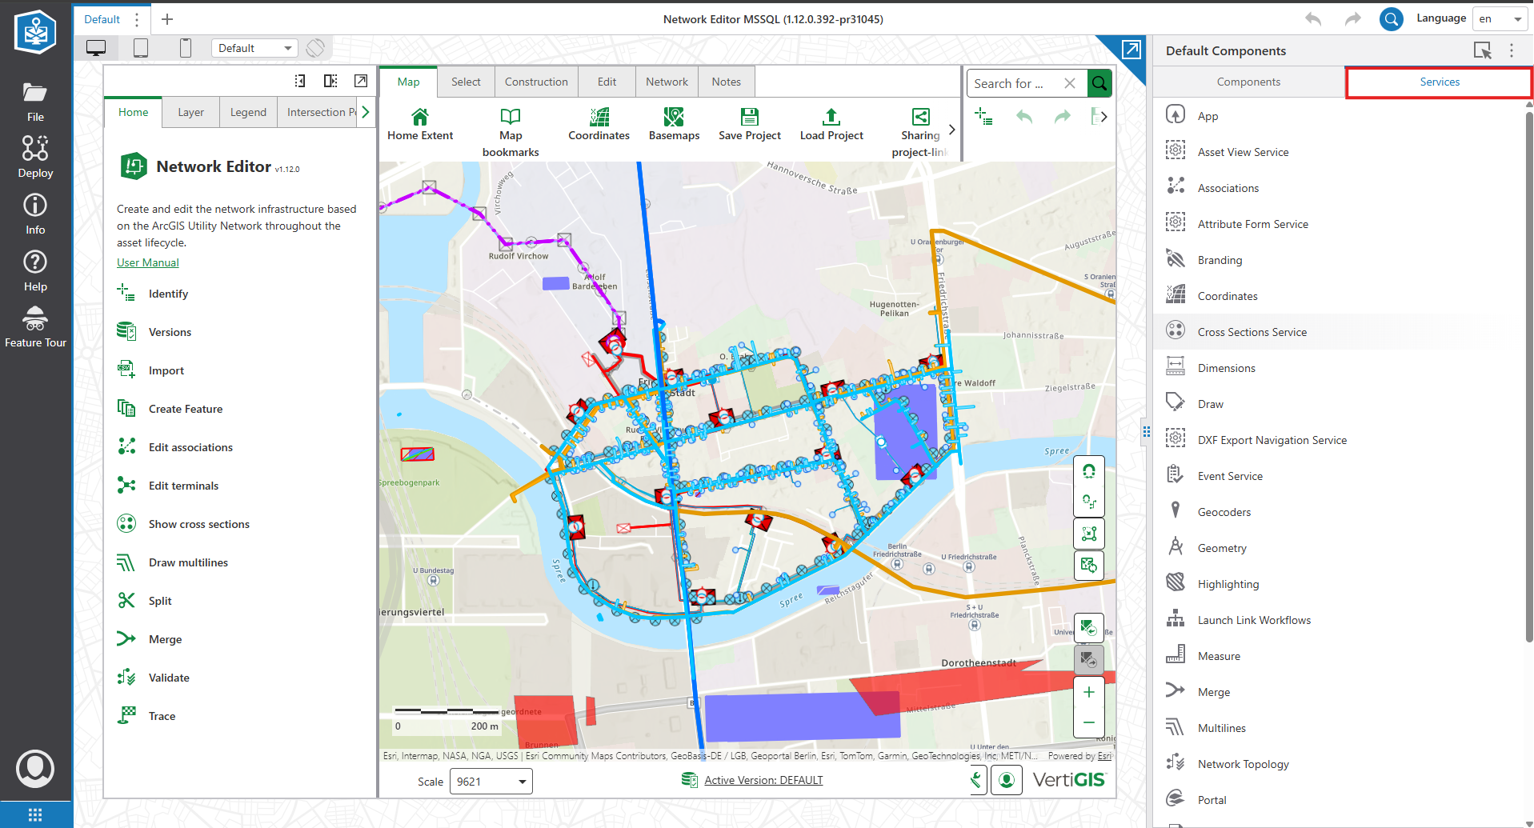Open the Language dropdown
Image resolution: width=1534 pixels, height=828 pixels.
point(1500,18)
